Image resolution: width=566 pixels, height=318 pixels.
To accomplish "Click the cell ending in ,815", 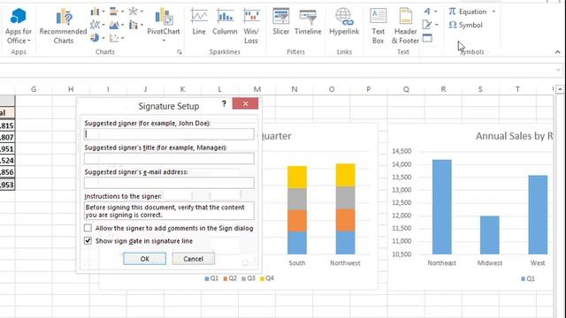I will (x=7, y=125).
